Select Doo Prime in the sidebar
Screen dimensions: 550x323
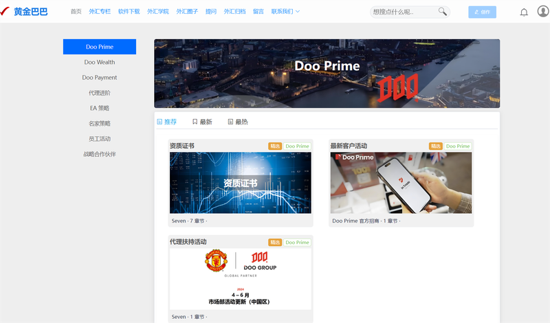coord(100,47)
